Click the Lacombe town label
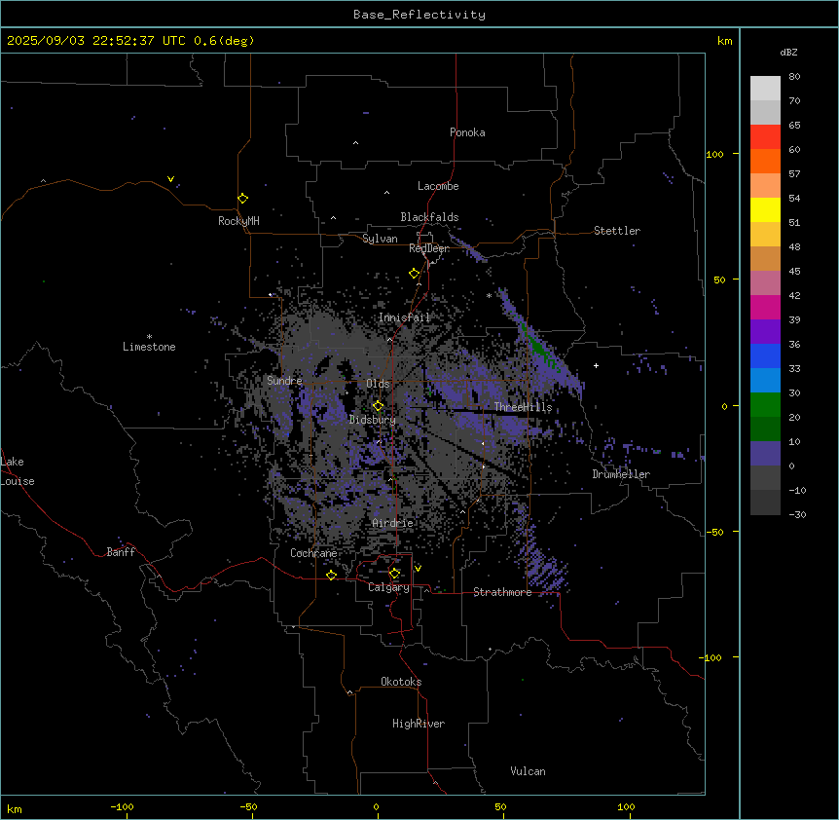The width and height of the screenshot is (839, 820). pos(438,186)
